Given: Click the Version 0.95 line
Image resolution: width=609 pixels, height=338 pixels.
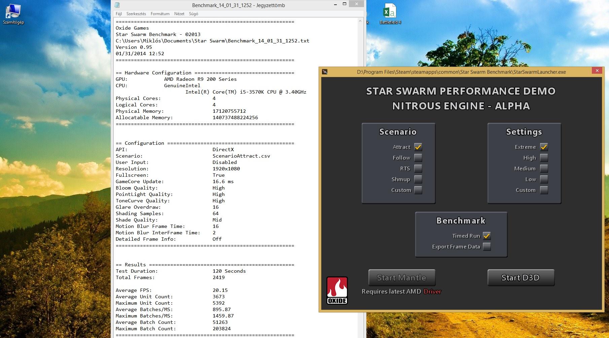Looking at the screenshot, I should tap(134, 47).
